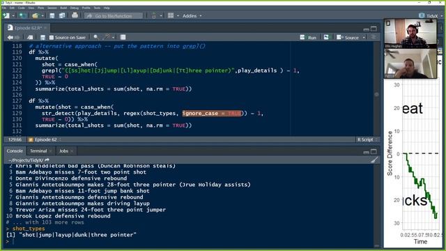Open the Episode 62 section navigator dropdown
Screen dimensions: 446x251
tap(45, 139)
